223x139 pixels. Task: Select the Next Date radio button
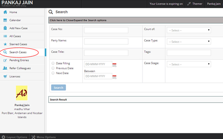[53, 73]
